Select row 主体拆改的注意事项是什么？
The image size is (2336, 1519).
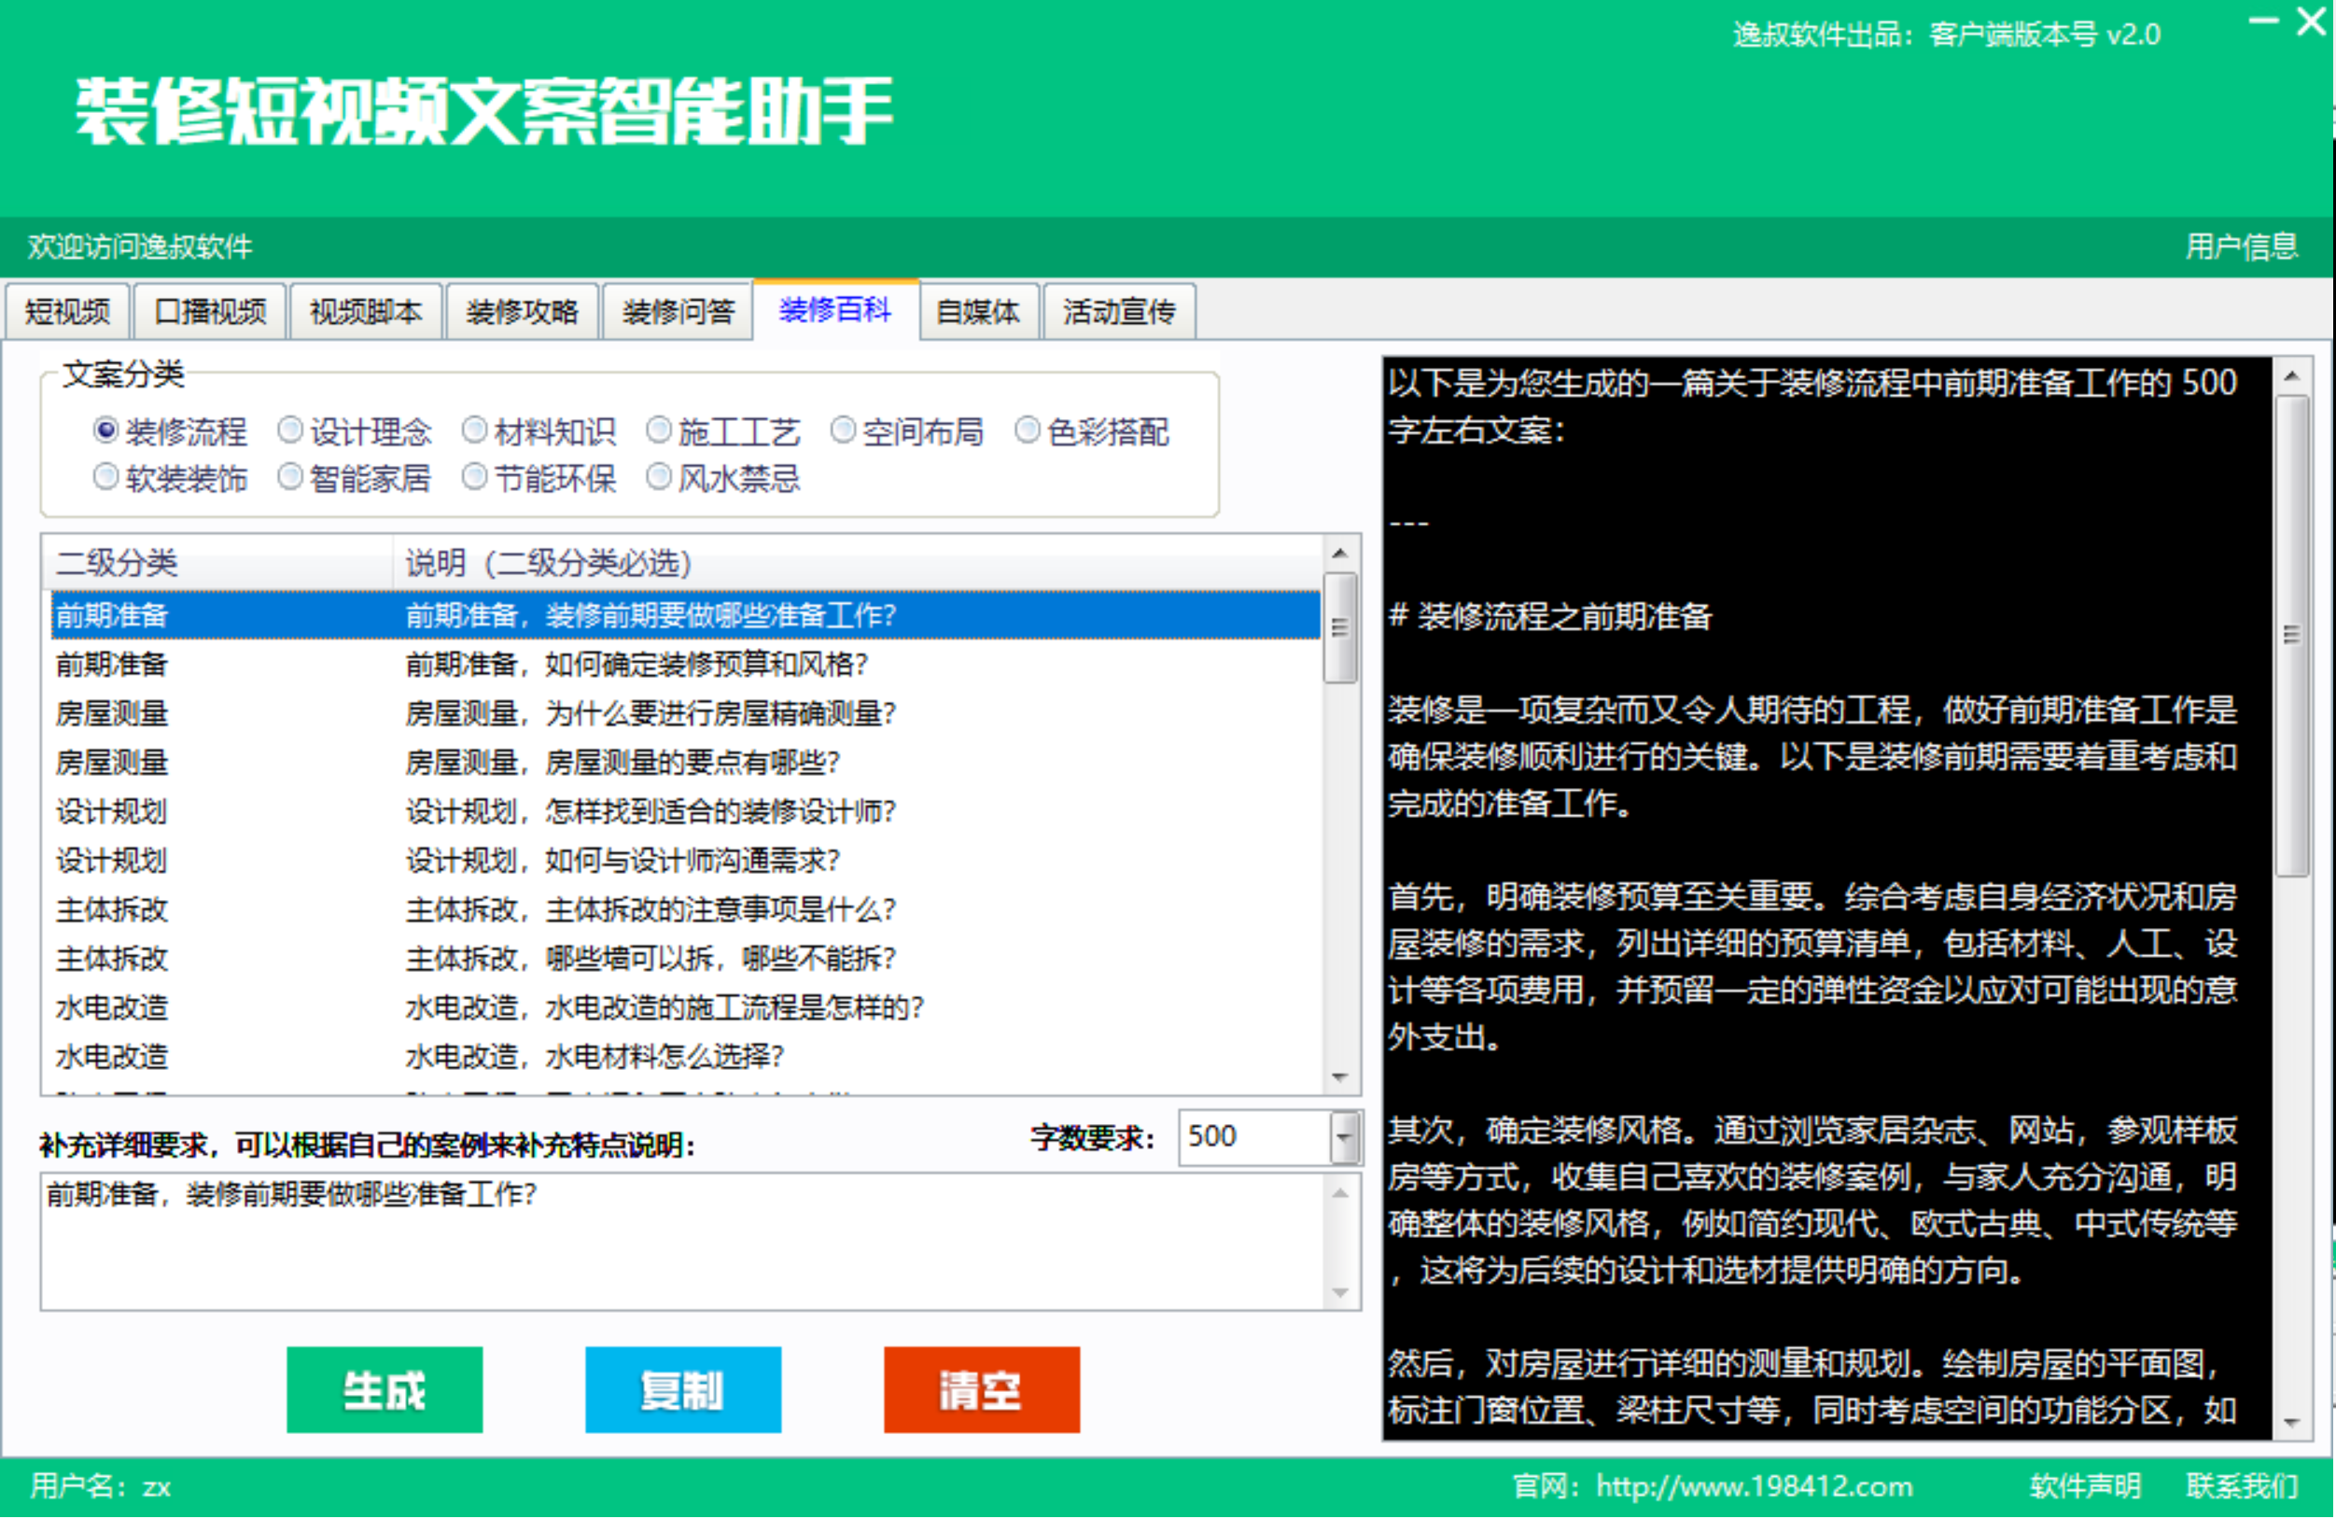(685, 910)
